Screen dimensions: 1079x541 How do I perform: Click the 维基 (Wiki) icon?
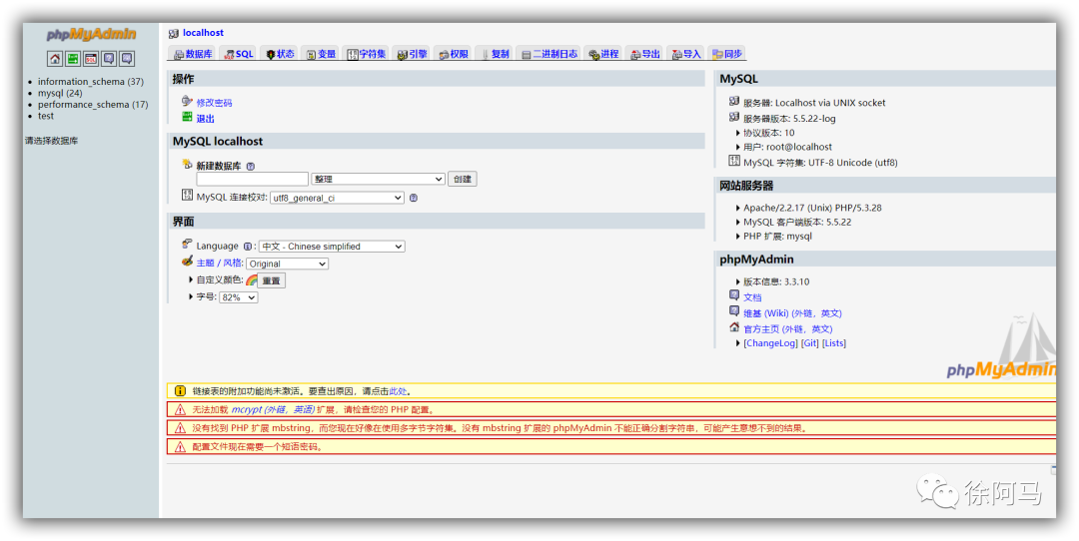tap(734, 311)
